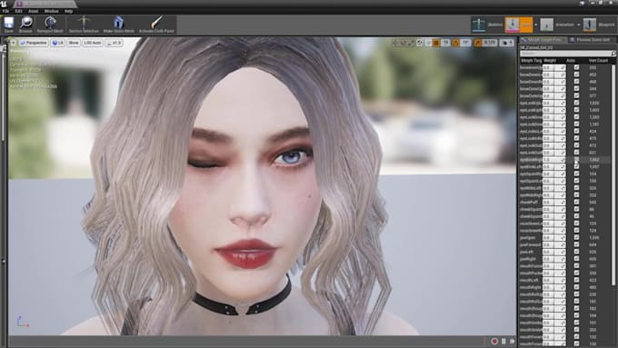Click the camera speed icon
The image size is (618, 348).
(507, 43)
